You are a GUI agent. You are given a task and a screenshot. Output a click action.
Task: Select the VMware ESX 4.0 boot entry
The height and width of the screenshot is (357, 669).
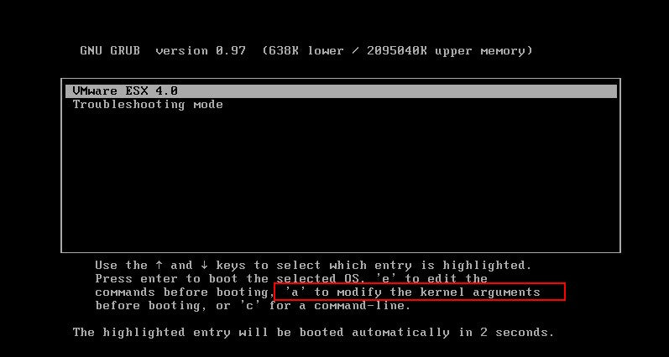click(x=341, y=91)
